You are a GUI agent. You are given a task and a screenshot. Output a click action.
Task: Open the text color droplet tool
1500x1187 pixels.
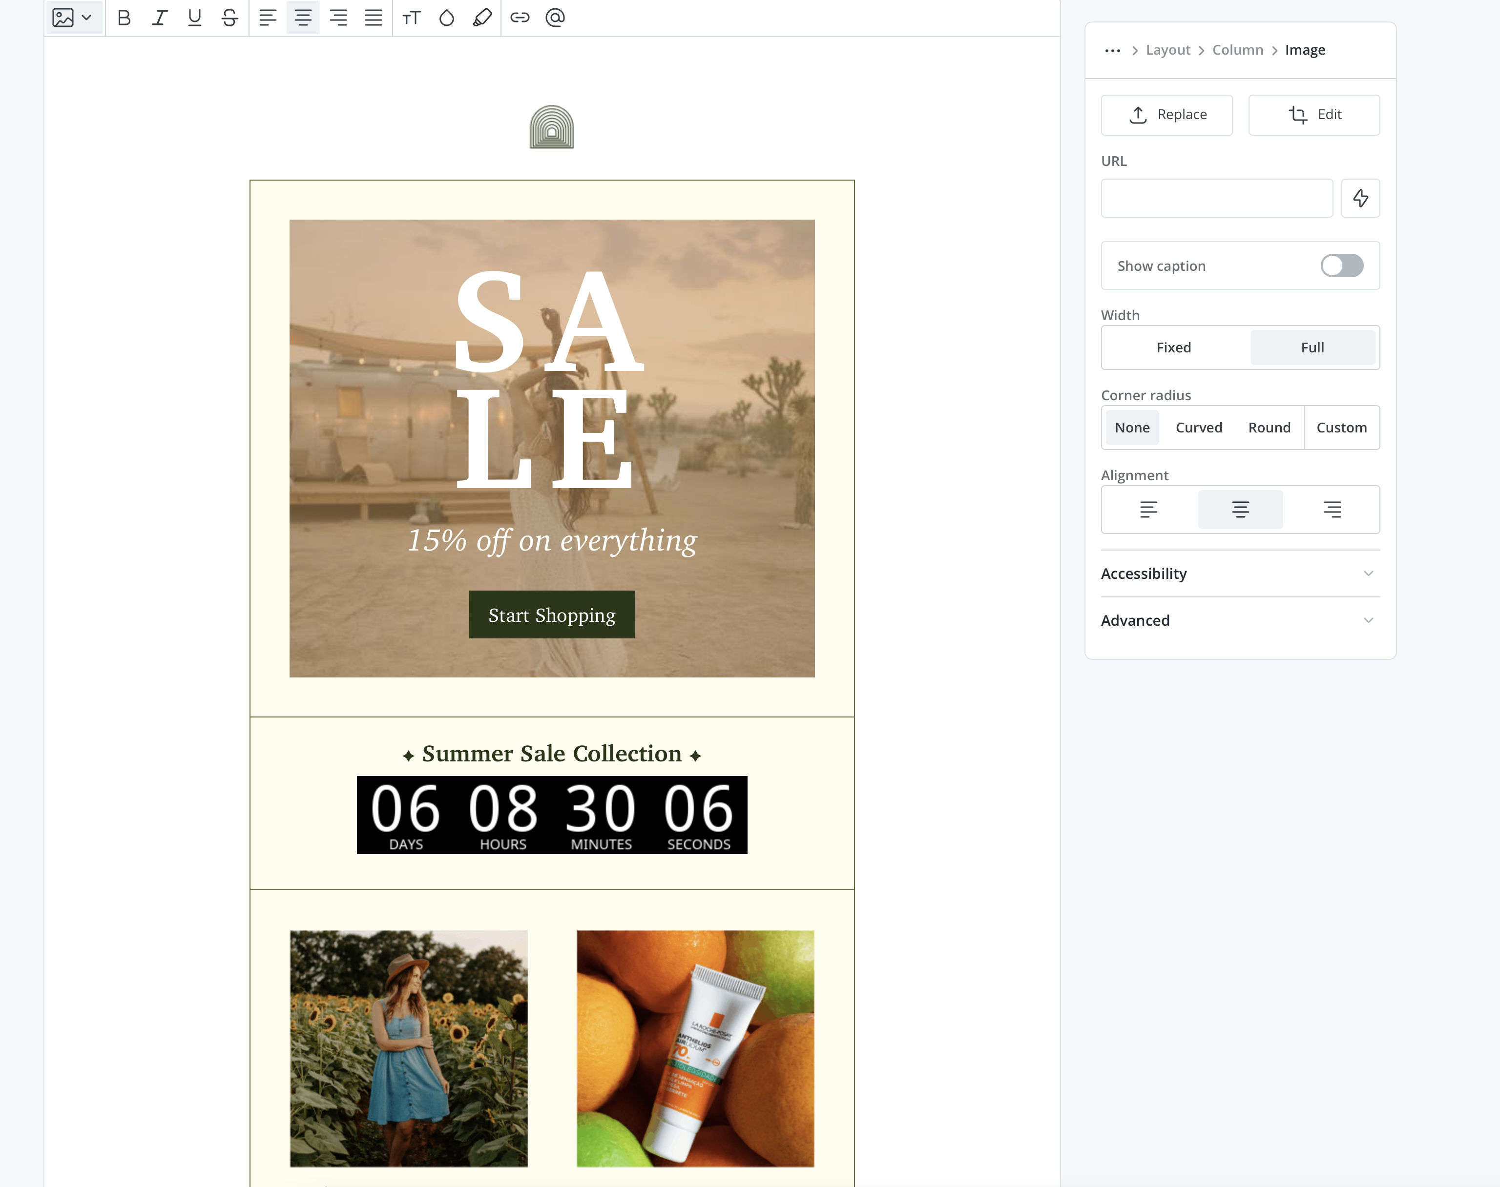(447, 18)
